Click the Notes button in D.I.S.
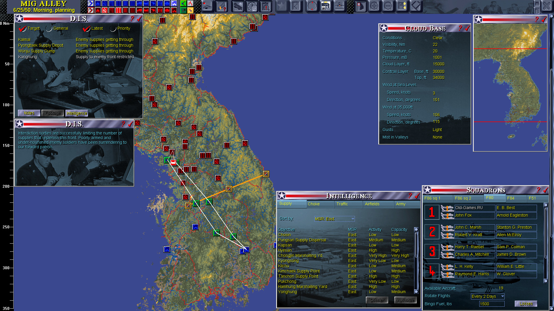The width and height of the screenshot is (554, 311). tap(29, 113)
